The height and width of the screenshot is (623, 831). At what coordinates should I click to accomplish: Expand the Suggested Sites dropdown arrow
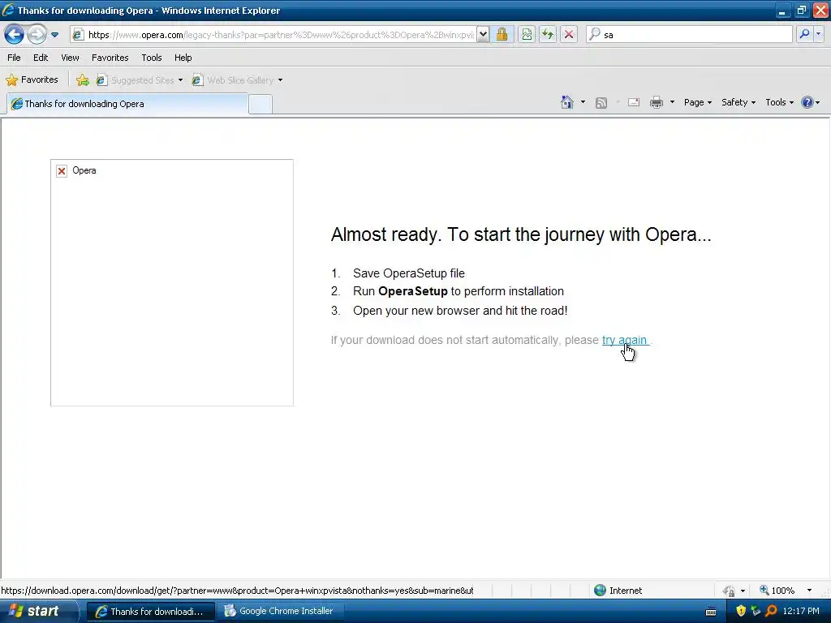(x=180, y=80)
